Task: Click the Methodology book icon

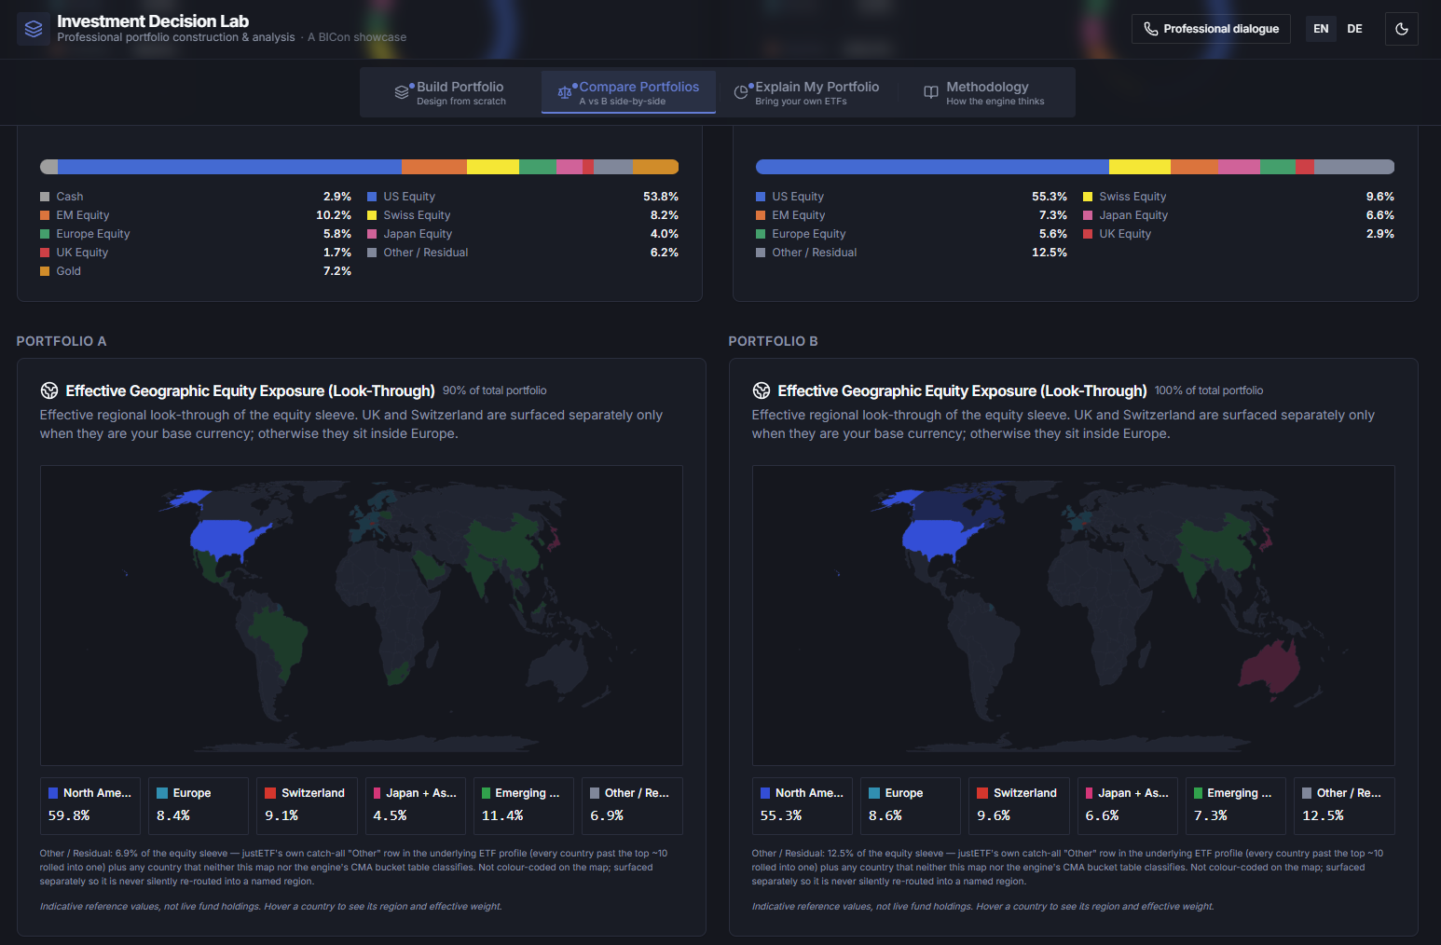Action: (930, 92)
